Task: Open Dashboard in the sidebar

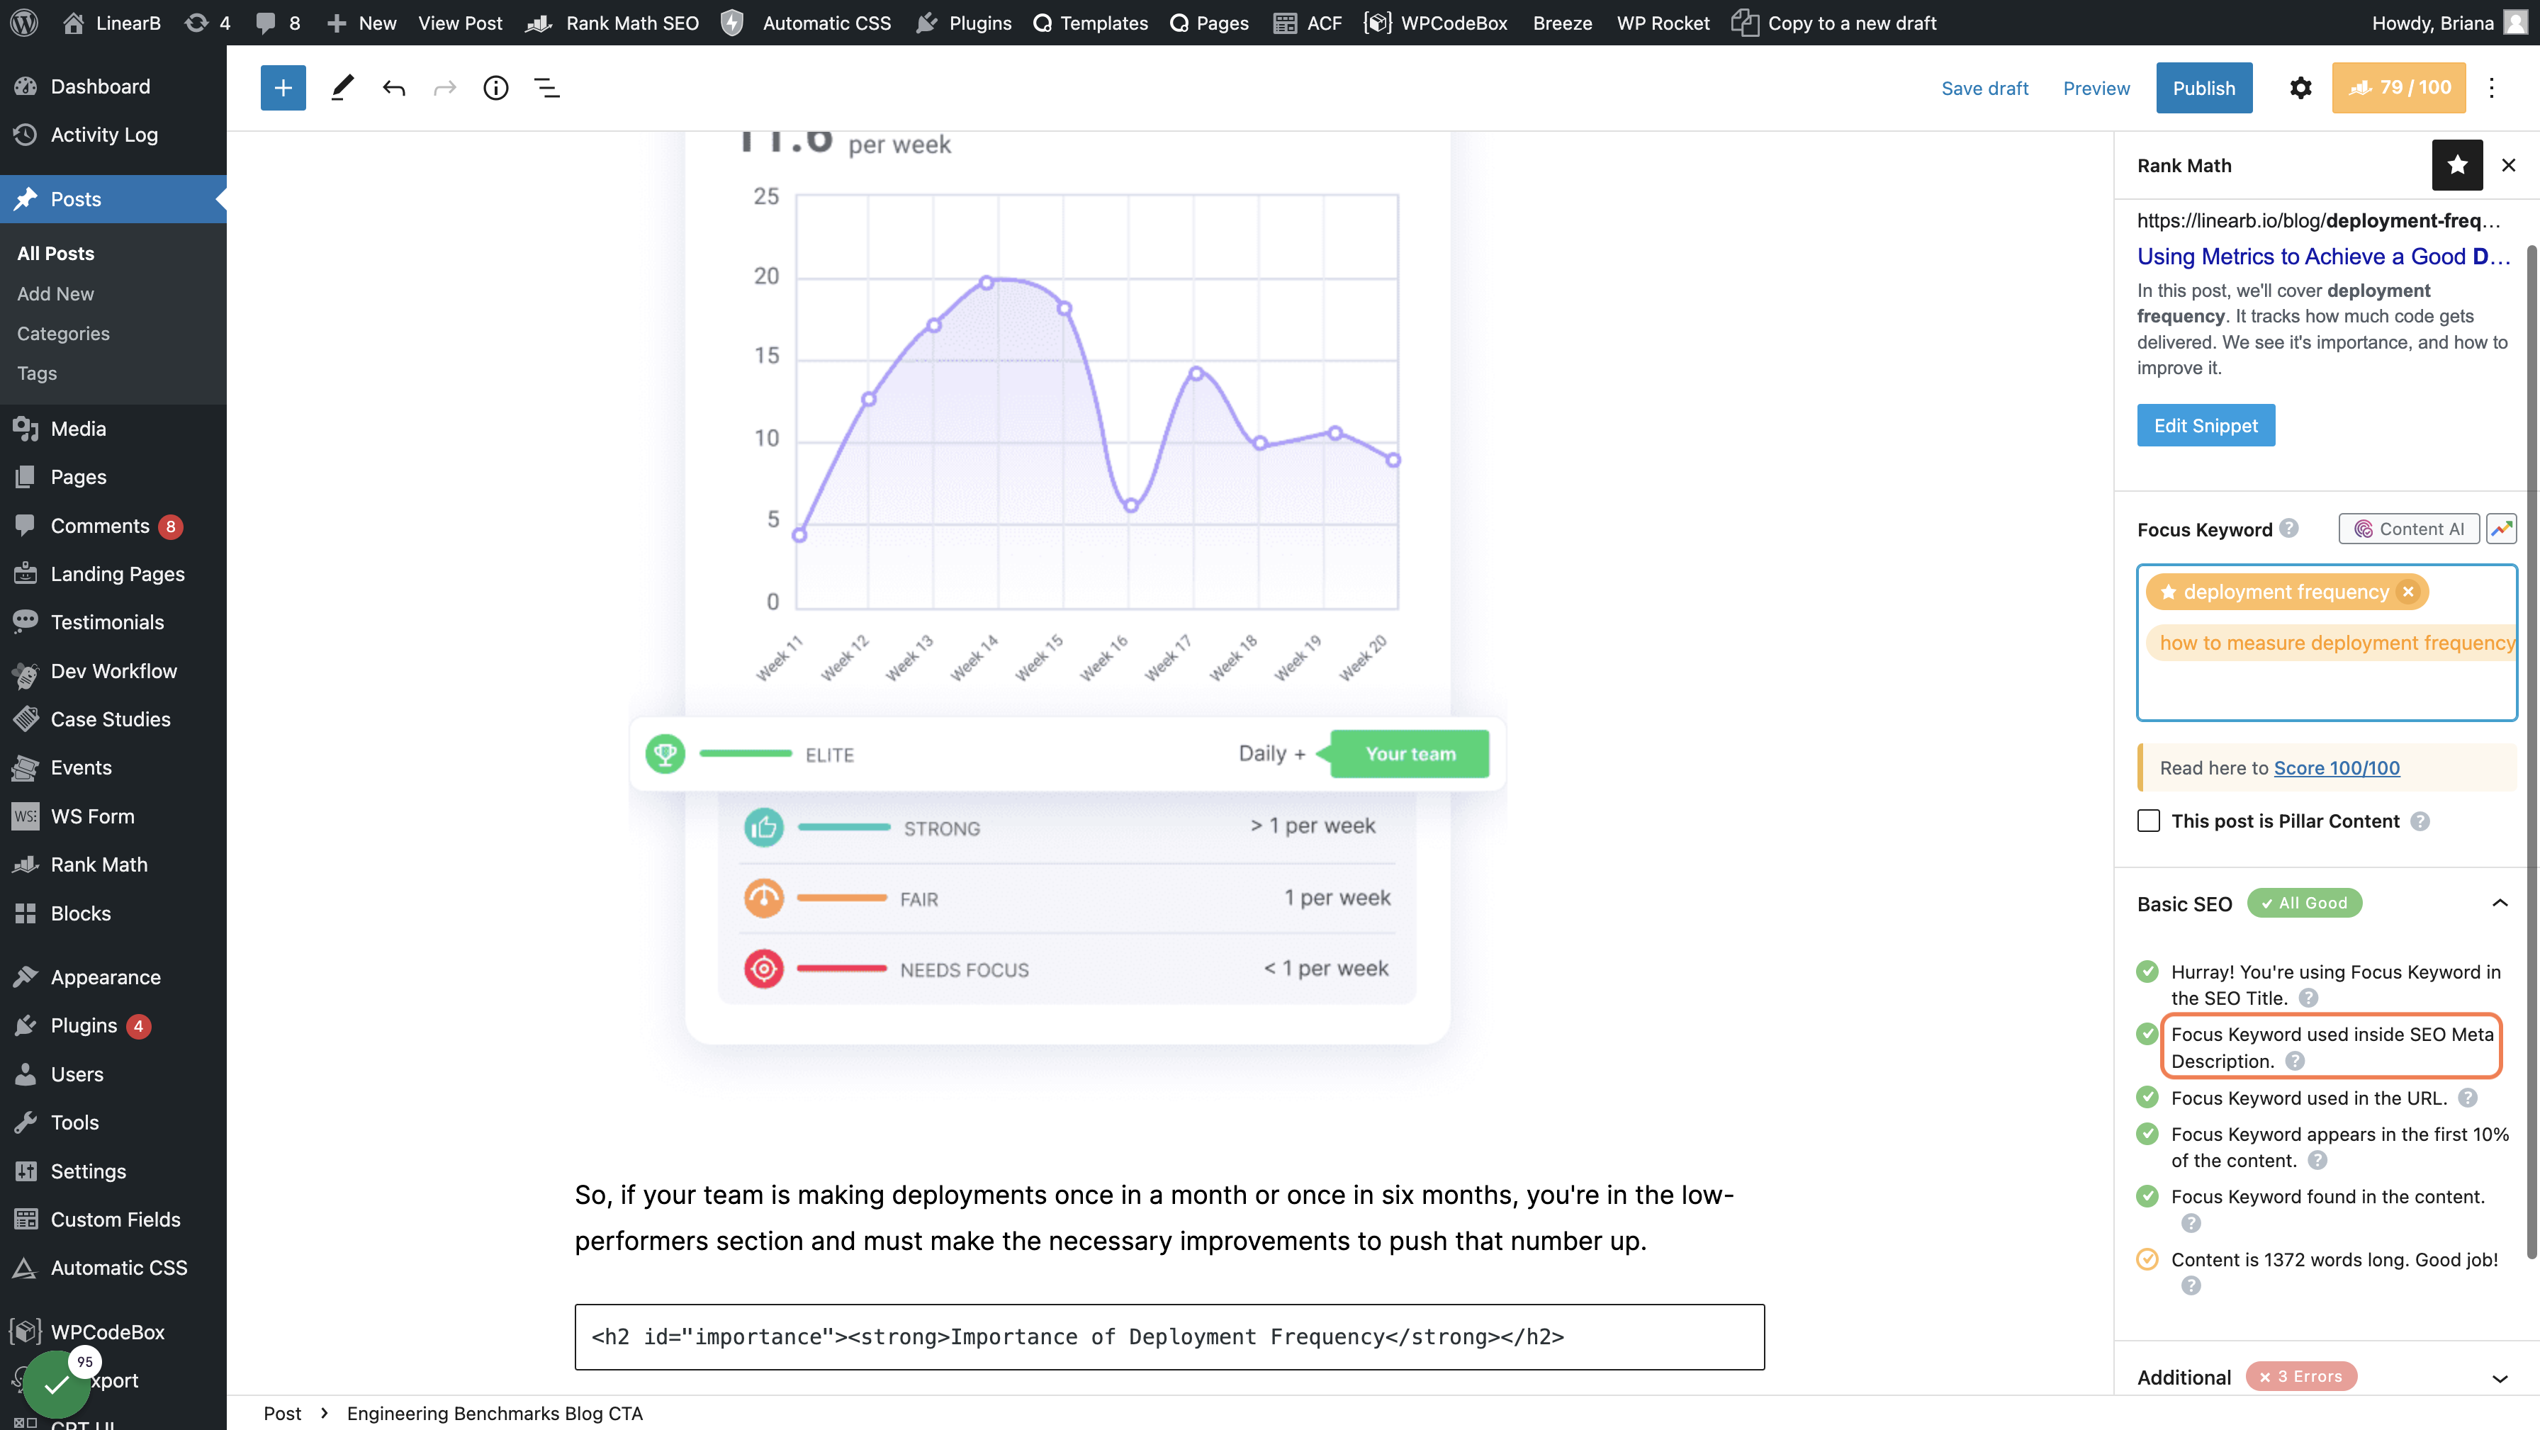Action: [101, 86]
